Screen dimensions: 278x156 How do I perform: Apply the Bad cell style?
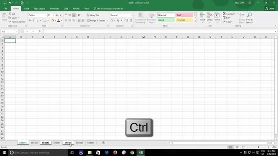tap(185, 15)
